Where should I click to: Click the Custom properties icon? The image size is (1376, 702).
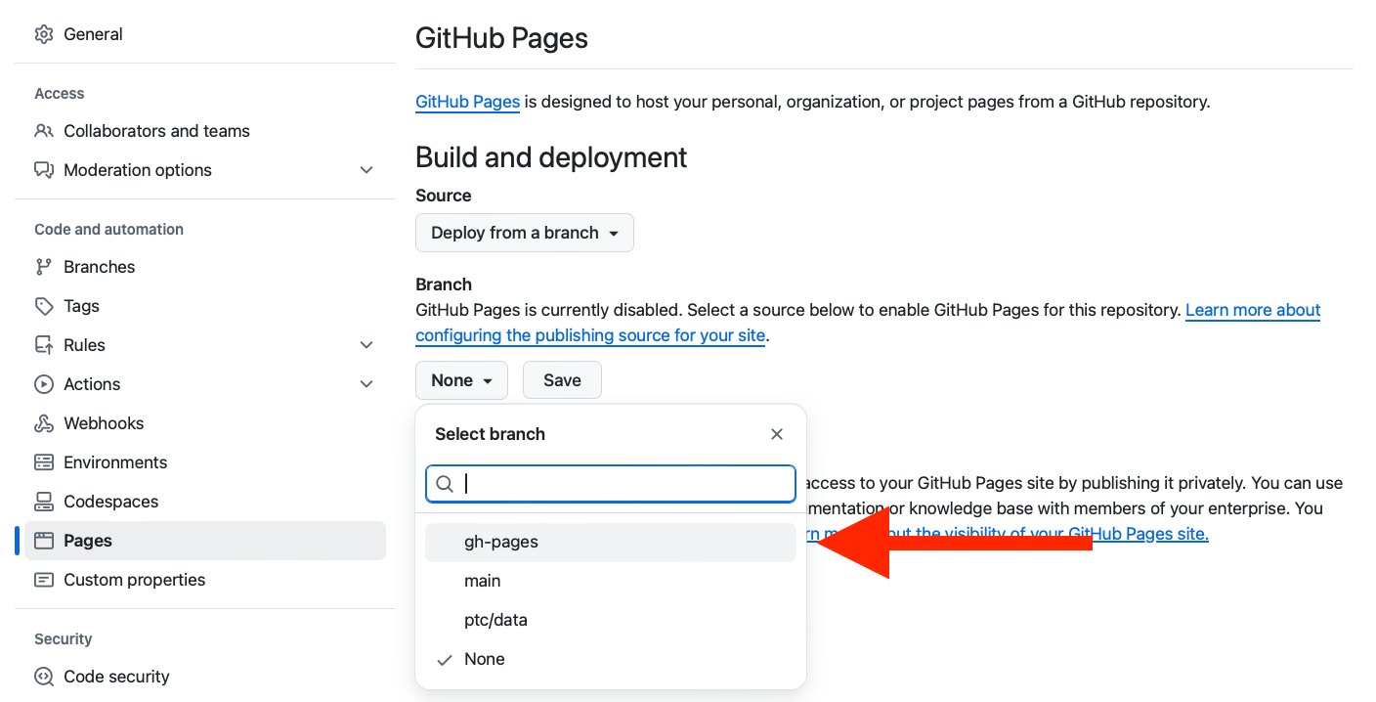44,580
